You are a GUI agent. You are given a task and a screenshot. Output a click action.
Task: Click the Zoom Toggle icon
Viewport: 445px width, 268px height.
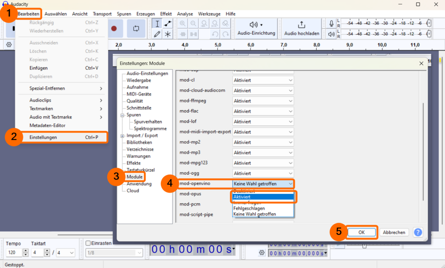pos(226,24)
